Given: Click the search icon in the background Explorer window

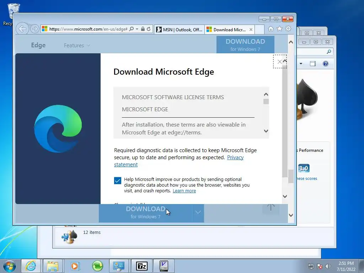Looking at the screenshot, I should [329, 52].
